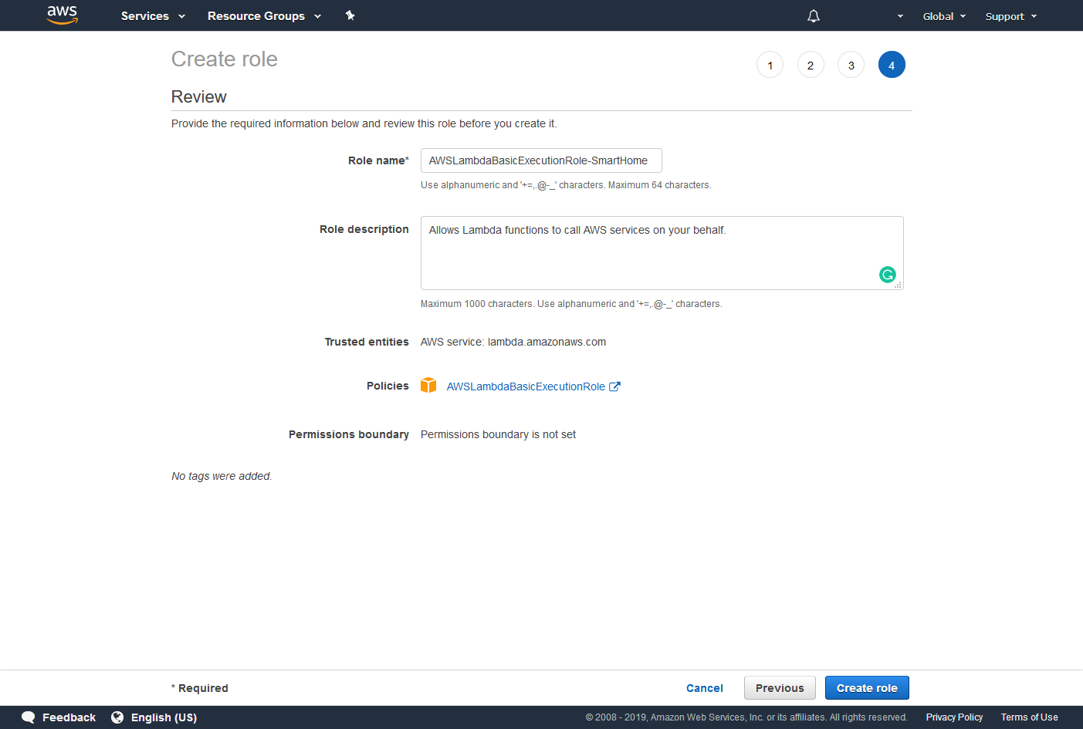Expand the Services dropdown menu

point(153,15)
